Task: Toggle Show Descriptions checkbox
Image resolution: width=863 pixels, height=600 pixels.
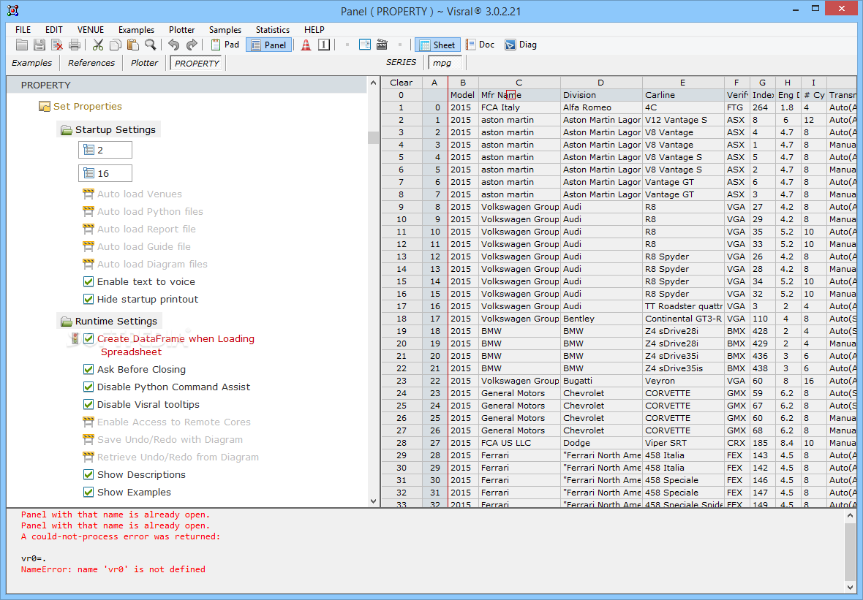Action: 88,474
